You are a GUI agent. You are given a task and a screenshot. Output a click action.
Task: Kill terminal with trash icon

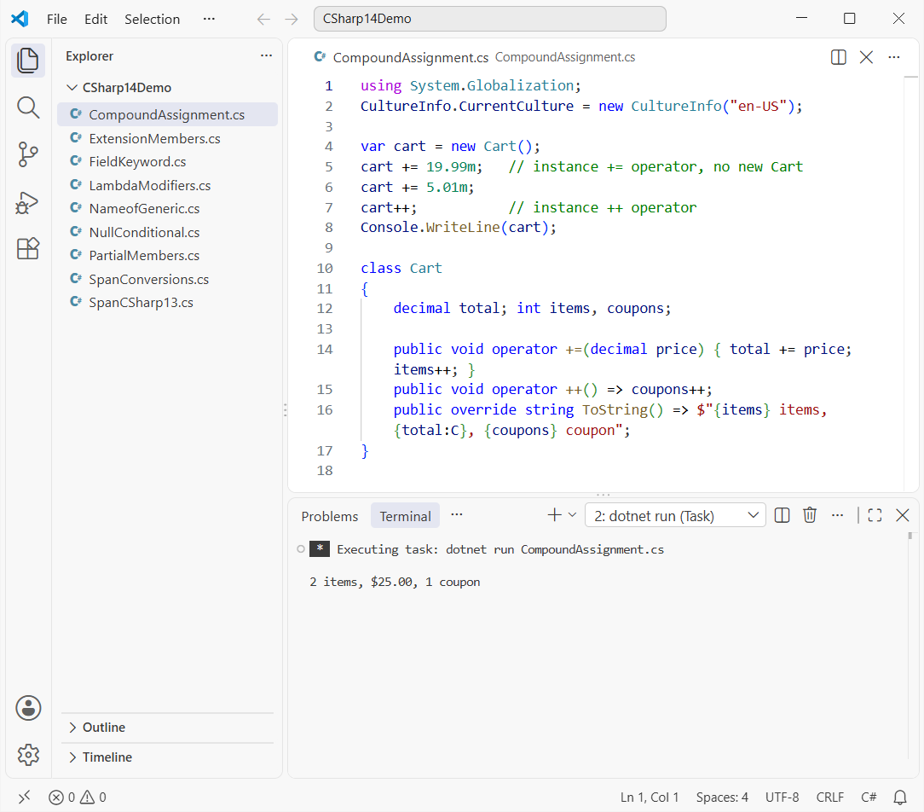tap(810, 515)
